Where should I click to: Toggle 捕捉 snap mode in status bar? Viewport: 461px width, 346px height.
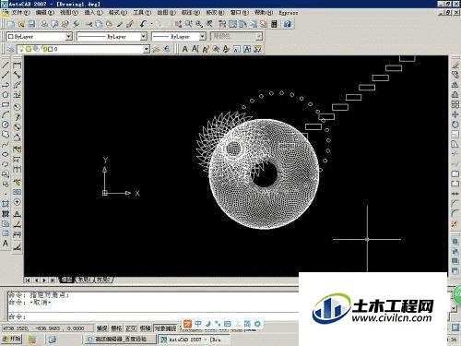(101, 328)
